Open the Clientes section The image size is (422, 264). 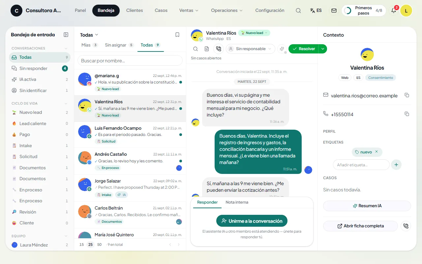[x=135, y=11]
